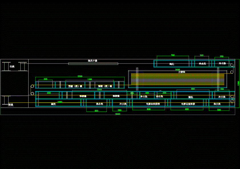
Task: Select the hot-air dryer rectangle under 热风干燥
Action: click(93, 64)
